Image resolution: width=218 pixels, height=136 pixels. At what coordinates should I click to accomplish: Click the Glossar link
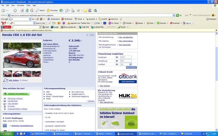tap(91, 101)
